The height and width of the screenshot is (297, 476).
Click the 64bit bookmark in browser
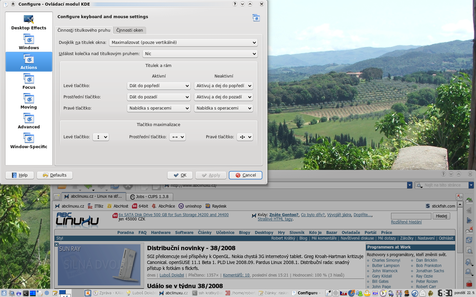pos(140,206)
